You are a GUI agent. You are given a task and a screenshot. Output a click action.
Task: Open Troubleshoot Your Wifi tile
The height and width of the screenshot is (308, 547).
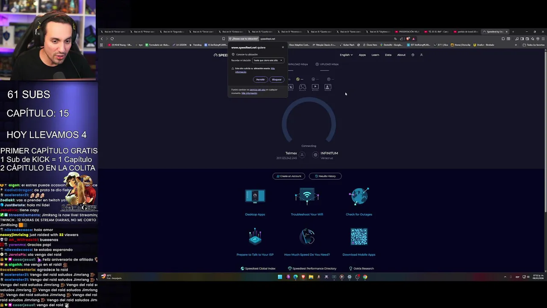click(x=307, y=202)
